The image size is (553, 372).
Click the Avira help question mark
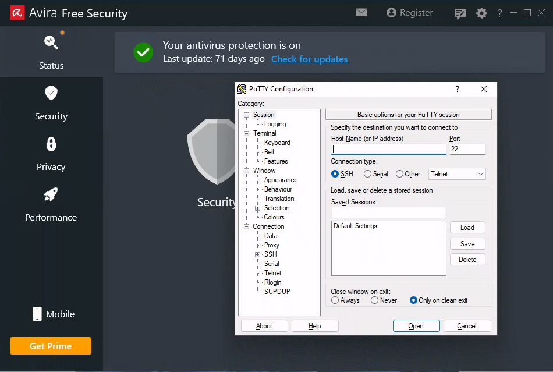[x=499, y=13]
